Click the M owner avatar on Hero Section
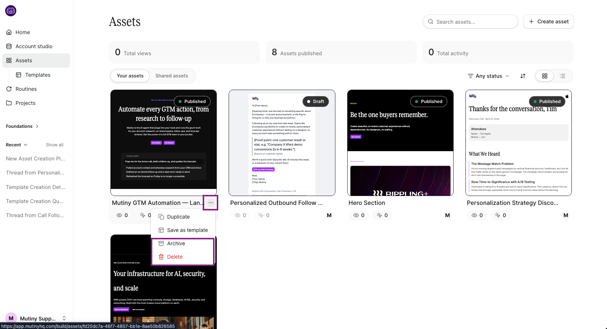Image resolution: width=607 pixels, height=329 pixels. [x=447, y=215]
